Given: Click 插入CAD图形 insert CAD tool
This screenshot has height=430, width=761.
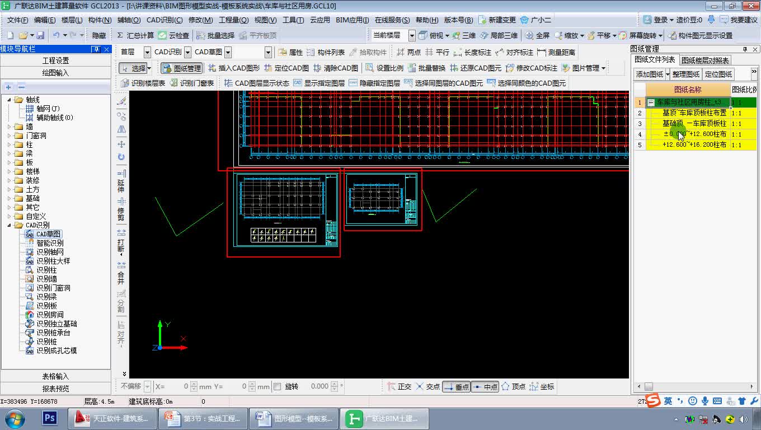Looking at the screenshot, I should (x=234, y=68).
